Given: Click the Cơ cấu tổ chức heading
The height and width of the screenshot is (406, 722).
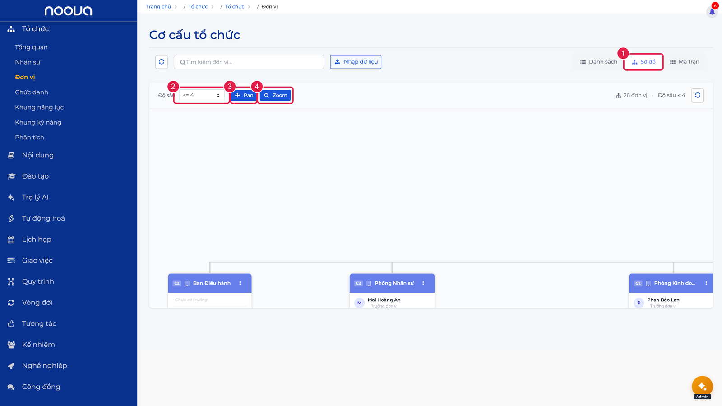Looking at the screenshot, I should 194,35.
